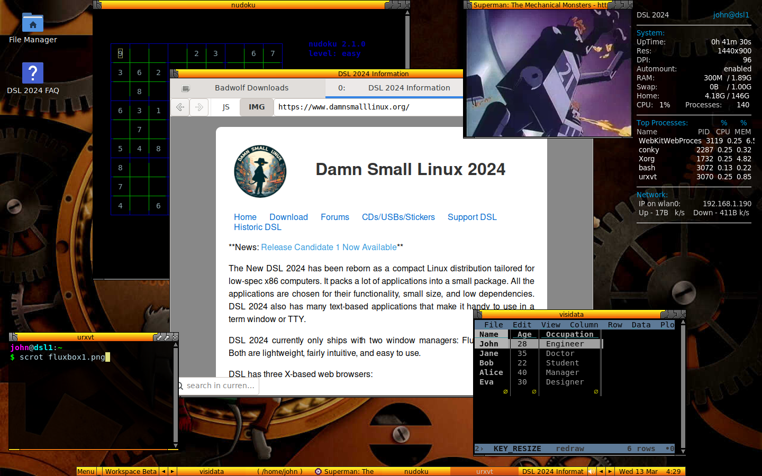The height and width of the screenshot is (476, 762).
Task: Click the Damn Small Linux round logo
Action: coord(260,171)
